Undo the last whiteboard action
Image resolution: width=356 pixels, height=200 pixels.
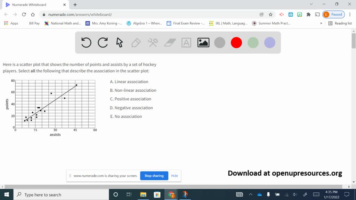[86, 42]
